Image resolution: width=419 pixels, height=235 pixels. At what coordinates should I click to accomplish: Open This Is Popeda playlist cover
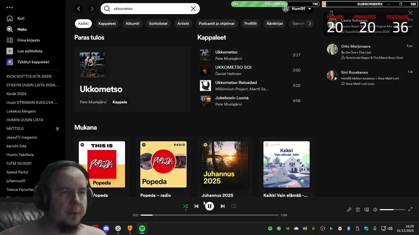point(102,164)
